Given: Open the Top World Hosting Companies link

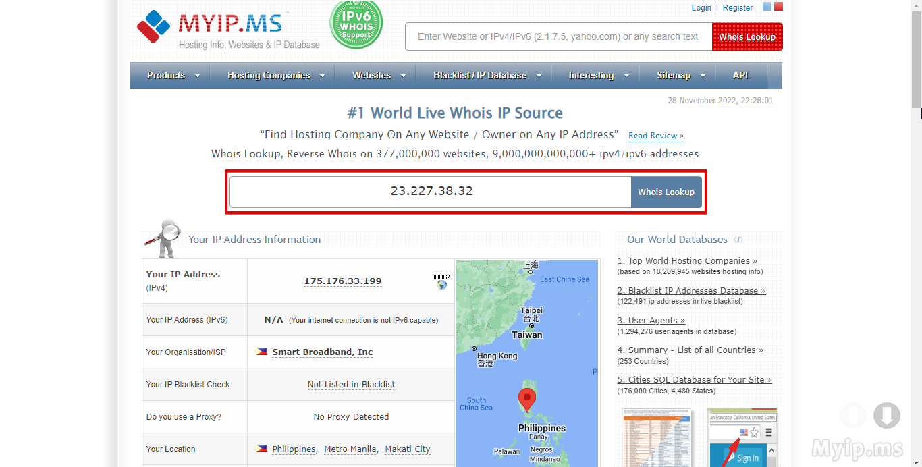Looking at the screenshot, I should pyautogui.click(x=687, y=260).
